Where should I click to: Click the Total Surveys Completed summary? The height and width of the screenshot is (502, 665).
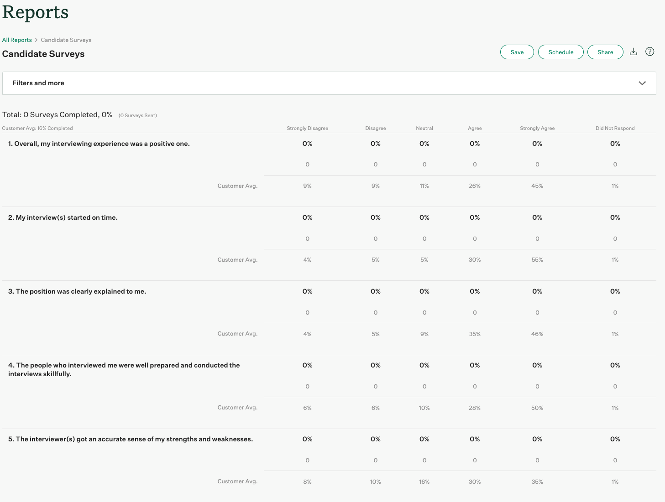point(58,115)
